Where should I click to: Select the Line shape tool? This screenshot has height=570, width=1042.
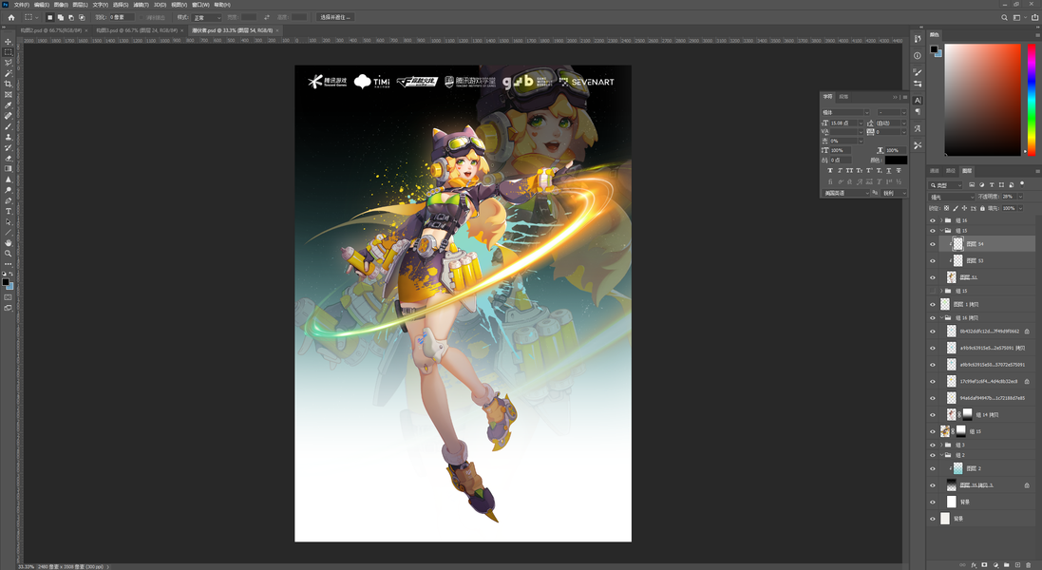pyautogui.click(x=8, y=233)
